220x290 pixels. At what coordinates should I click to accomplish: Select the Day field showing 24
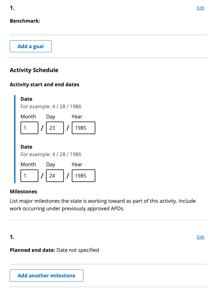55,176
